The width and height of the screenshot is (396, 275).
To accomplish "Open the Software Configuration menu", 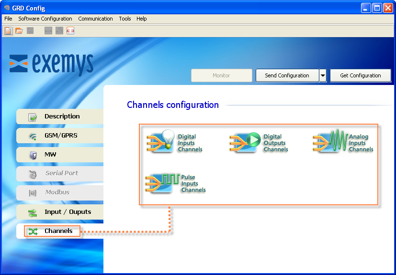I will point(45,19).
